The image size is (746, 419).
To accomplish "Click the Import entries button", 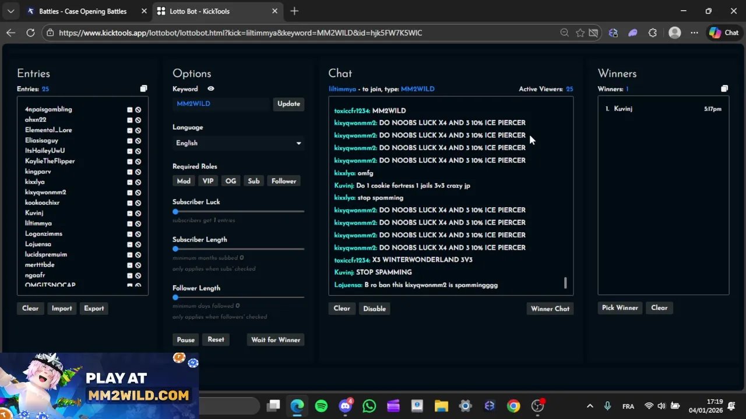I will pyautogui.click(x=62, y=308).
